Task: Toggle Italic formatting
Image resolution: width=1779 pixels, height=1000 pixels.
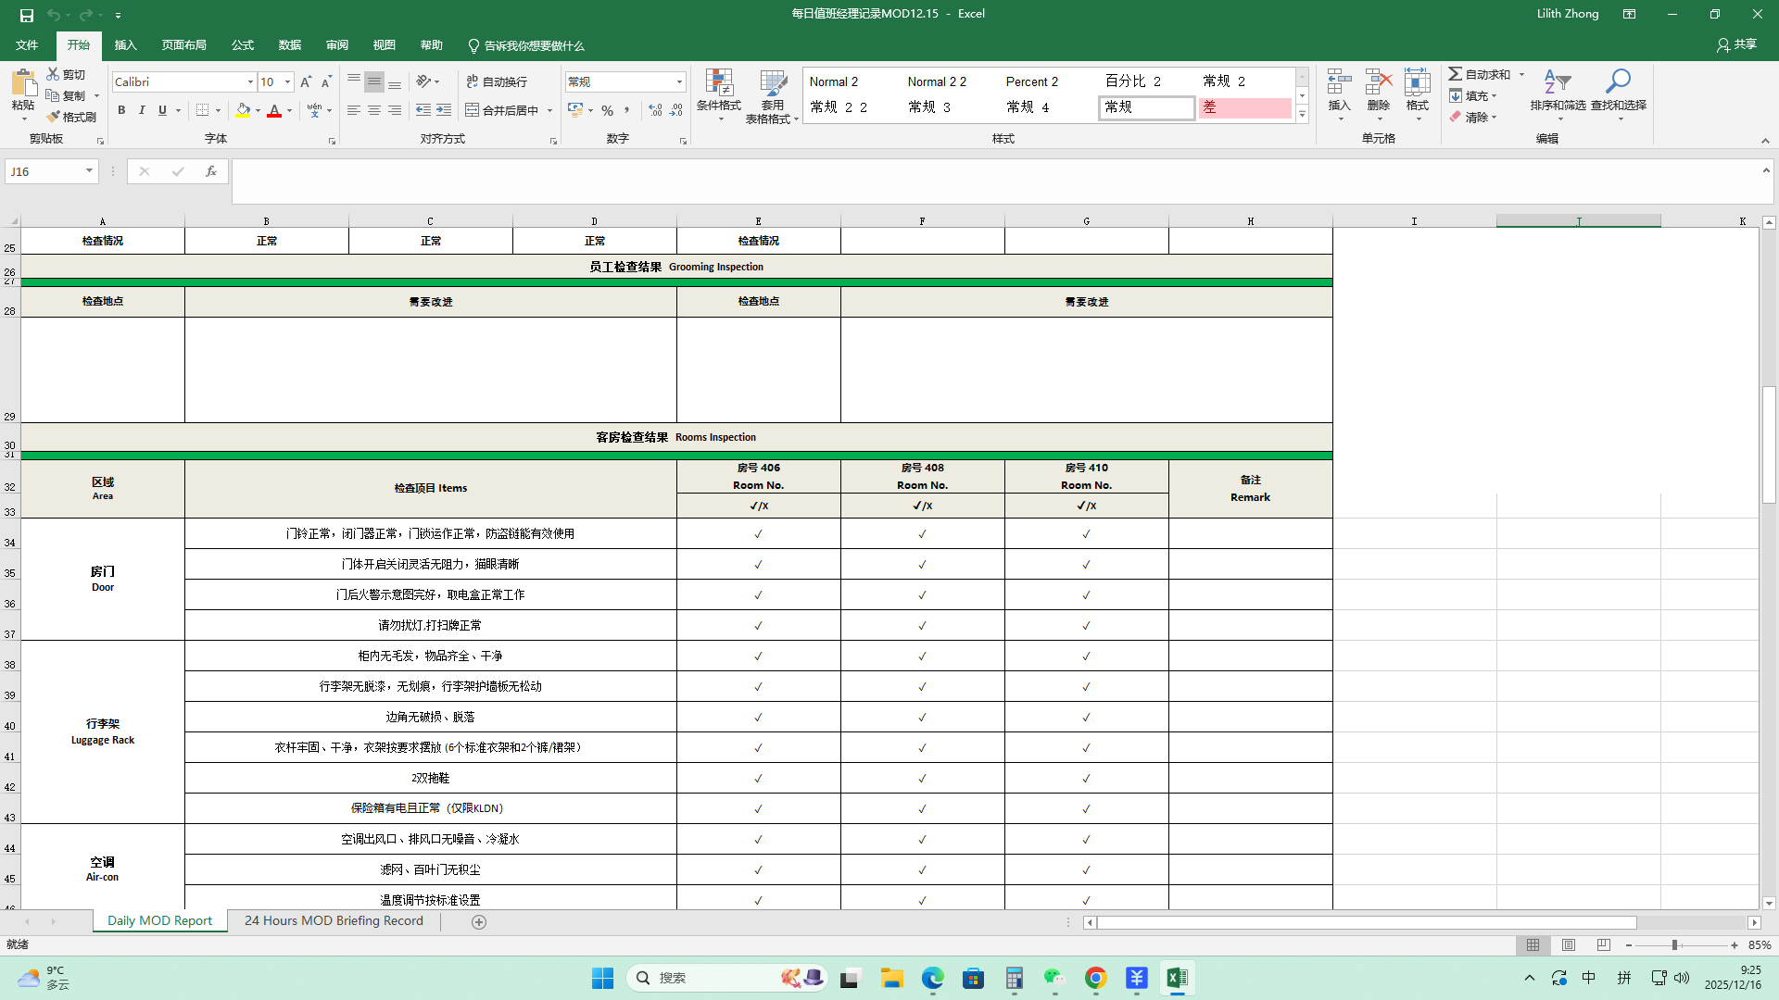Action: 142,110
